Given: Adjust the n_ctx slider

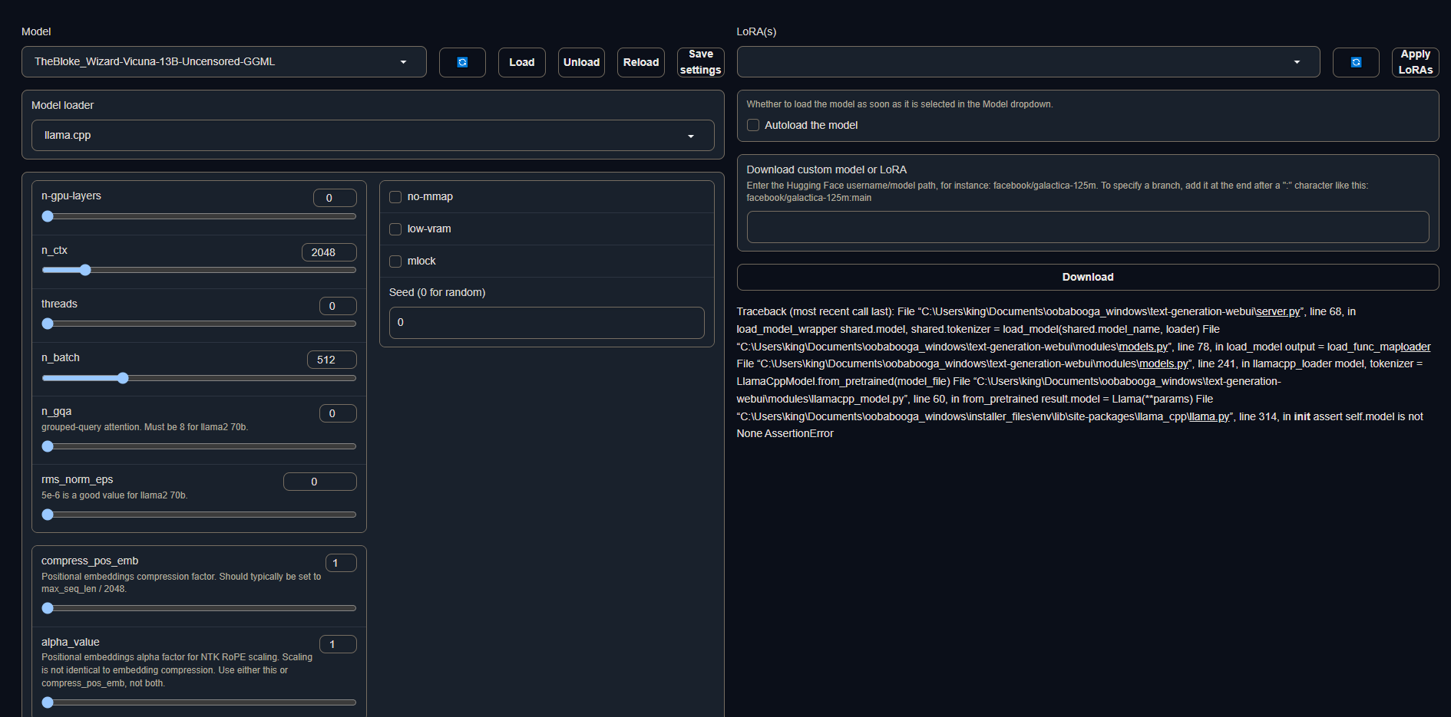Looking at the screenshot, I should [84, 270].
